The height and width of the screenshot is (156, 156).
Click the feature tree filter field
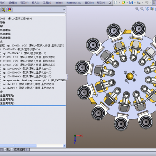pyautogui.click(x=32, y=14)
